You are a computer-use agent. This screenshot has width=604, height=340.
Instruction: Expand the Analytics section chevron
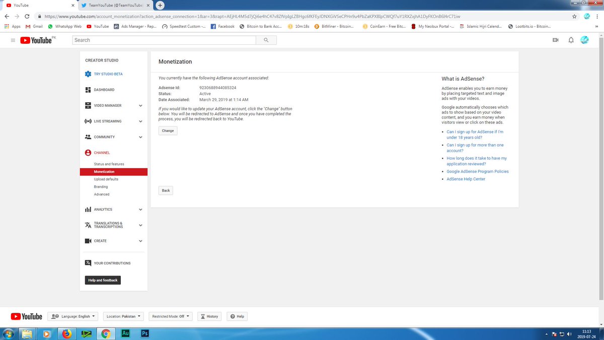pos(140,210)
